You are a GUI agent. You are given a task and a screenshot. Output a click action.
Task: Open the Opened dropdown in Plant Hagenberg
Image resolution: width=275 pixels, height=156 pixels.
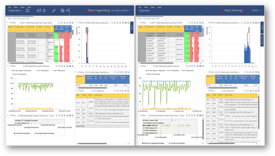tap(15, 10)
